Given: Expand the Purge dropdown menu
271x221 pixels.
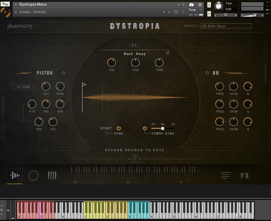Looking at the screenshot, I should point(196,10).
